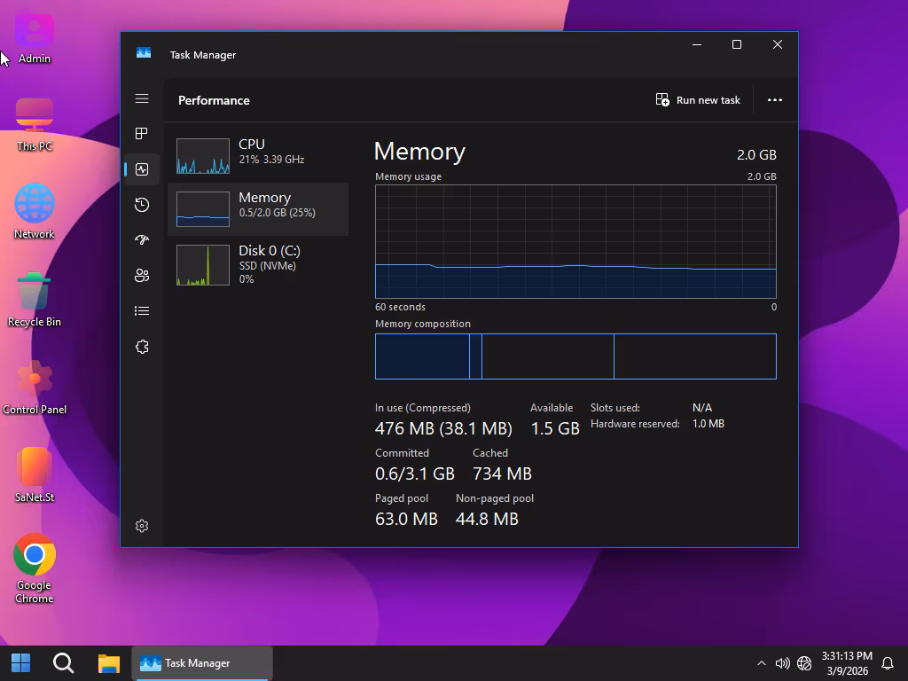
Task: Open the three-dot more options menu
Action: click(774, 100)
